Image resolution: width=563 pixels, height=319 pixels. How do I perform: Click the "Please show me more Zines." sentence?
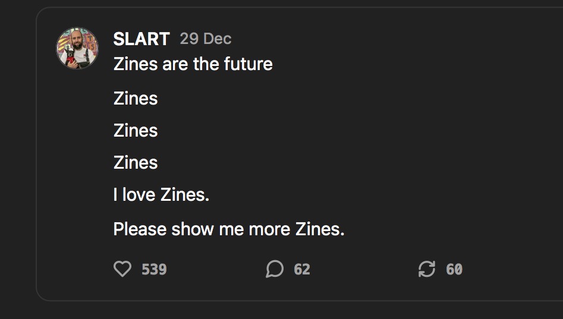(x=229, y=229)
